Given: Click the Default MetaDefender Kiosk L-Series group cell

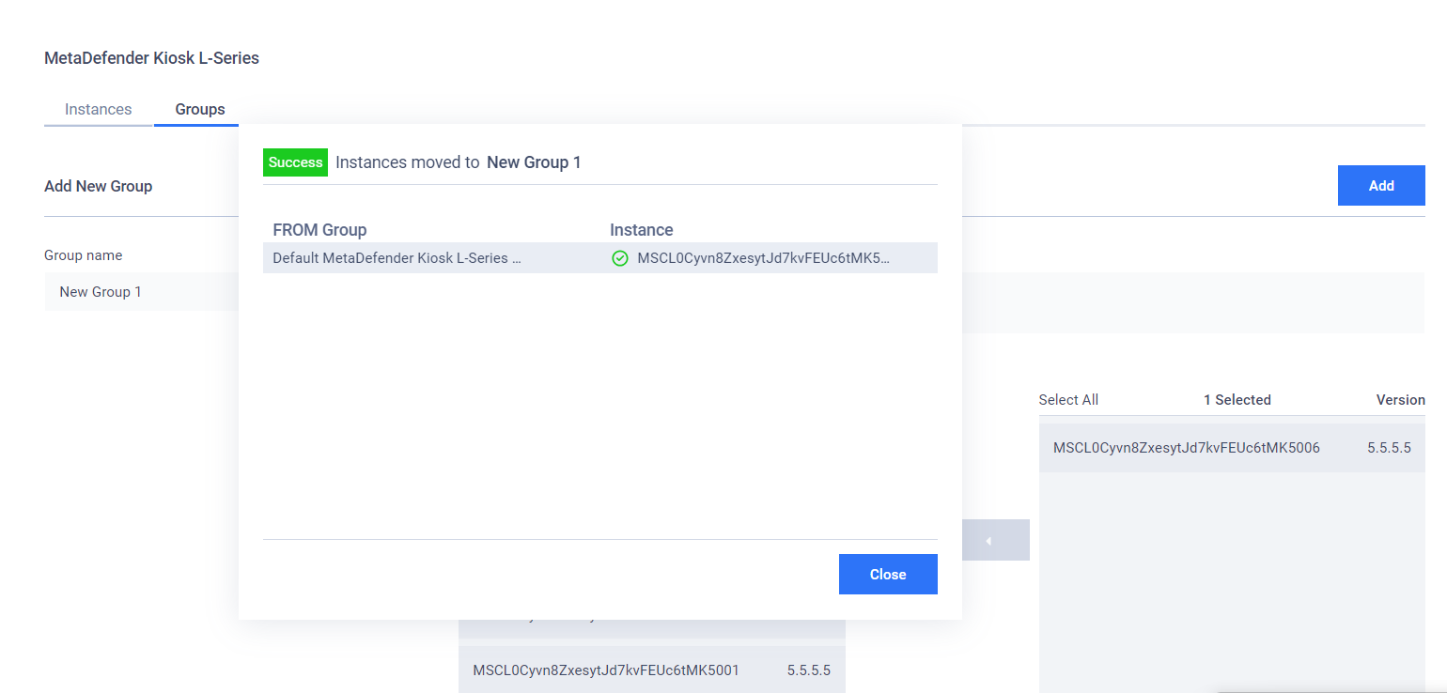Looking at the screenshot, I should coord(397,258).
